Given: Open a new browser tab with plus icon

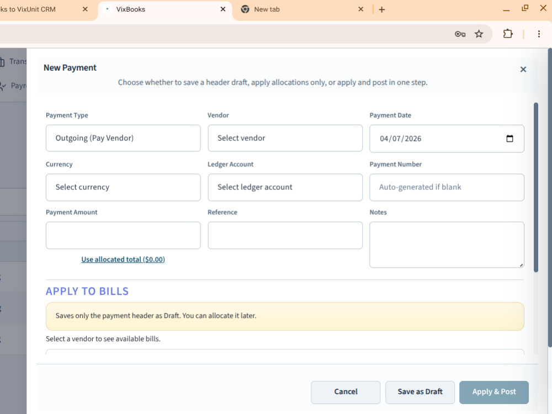Looking at the screenshot, I should pos(381,9).
